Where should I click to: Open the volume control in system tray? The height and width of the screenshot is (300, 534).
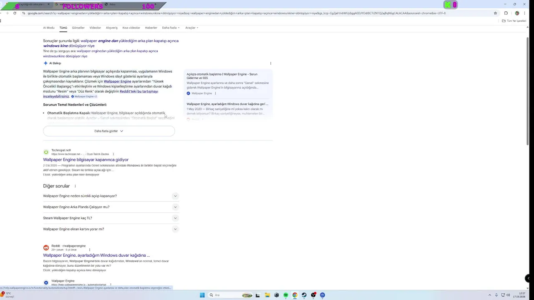click(508, 295)
